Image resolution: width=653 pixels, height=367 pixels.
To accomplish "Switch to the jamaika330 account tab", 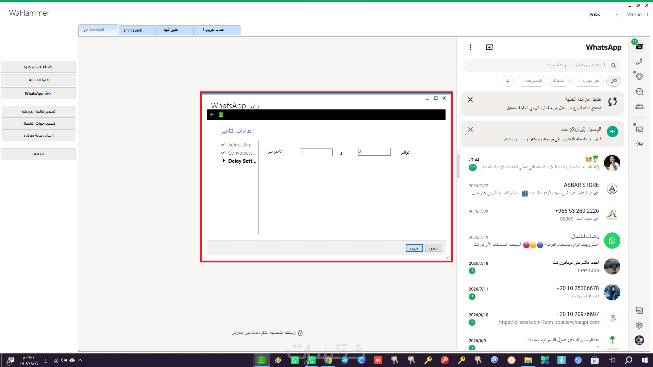I will click(x=98, y=30).
